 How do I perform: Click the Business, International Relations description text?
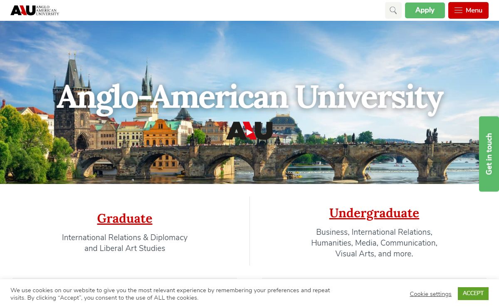(x=374, y=243)
